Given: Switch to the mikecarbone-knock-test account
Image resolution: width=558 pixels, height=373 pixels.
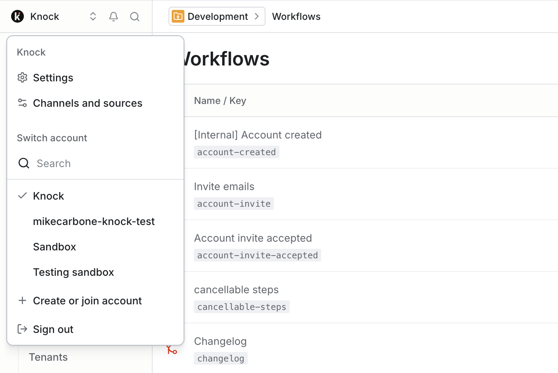Looking at the screenshot, I should point(94,221).
